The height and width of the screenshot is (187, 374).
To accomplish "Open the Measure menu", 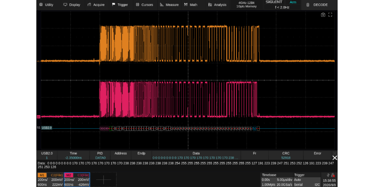I will click(169, 5).
